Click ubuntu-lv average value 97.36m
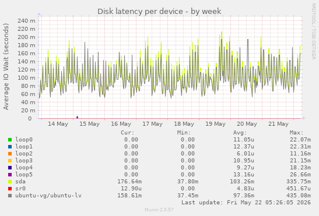319x216 pixels. pos(244,196)
